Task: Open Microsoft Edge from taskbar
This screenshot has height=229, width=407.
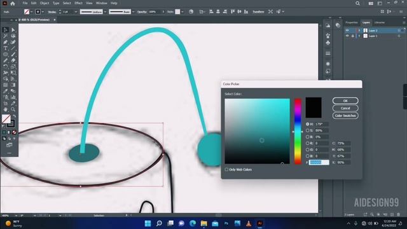Action: click(193, 223)
